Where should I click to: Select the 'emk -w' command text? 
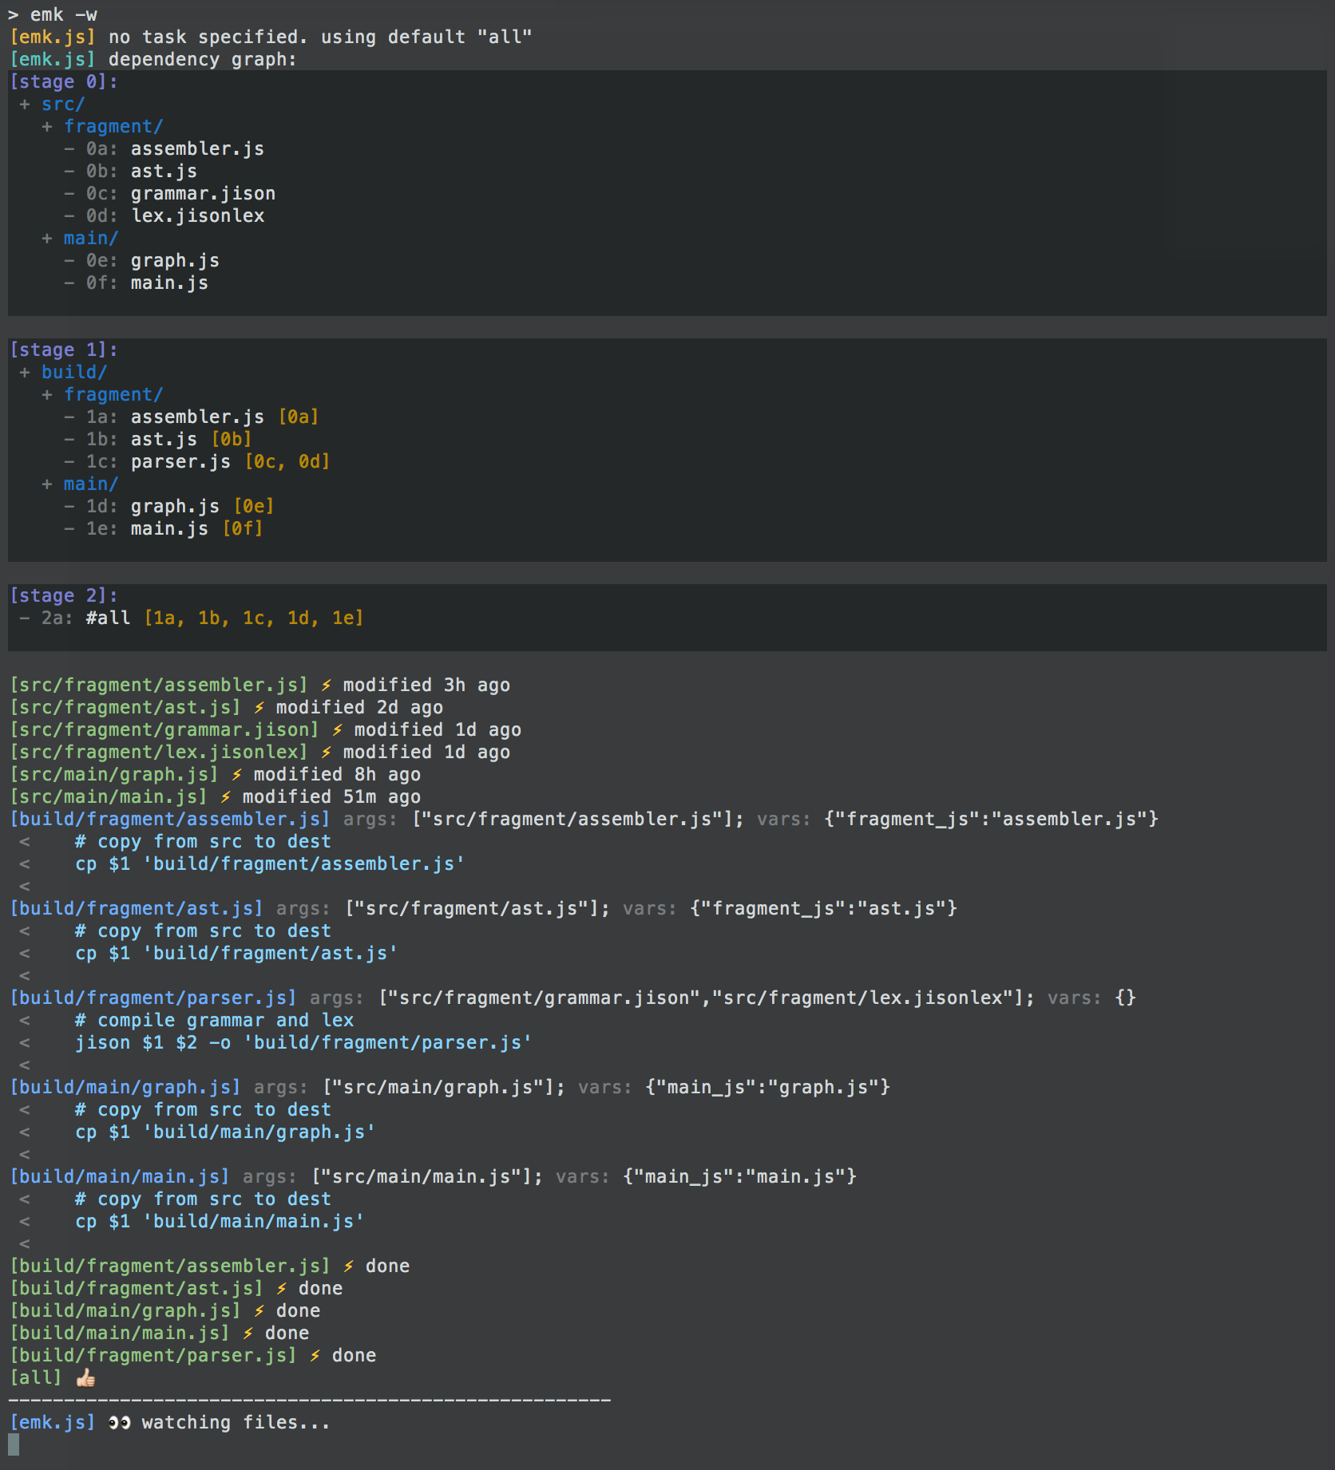click(64, 15)
